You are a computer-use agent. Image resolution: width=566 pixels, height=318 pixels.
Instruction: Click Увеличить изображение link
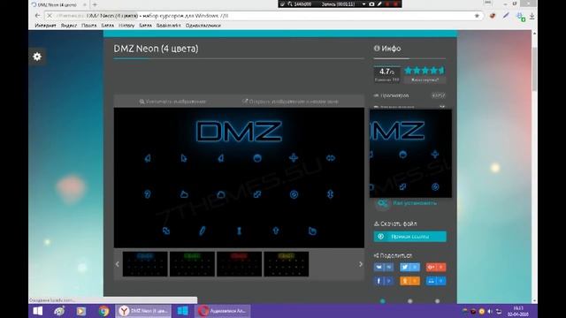172,102
